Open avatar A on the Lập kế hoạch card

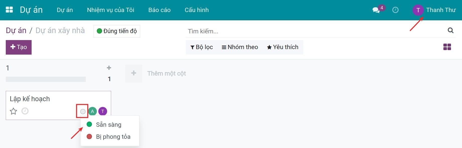point(93,111)
